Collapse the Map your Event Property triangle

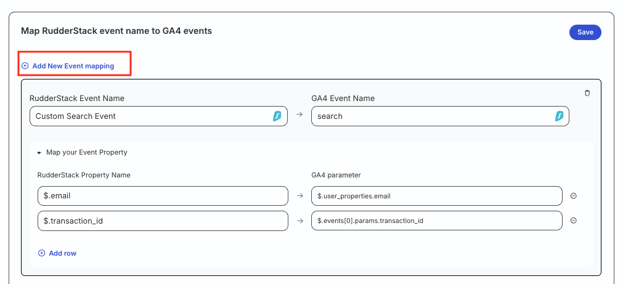tap(39, 153)
